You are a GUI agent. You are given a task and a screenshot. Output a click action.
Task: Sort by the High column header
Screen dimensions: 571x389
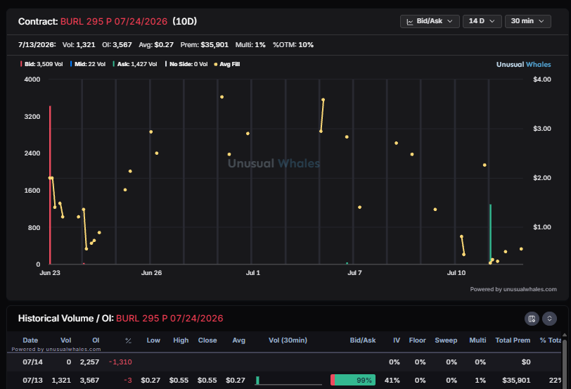(x=181, y=340)
